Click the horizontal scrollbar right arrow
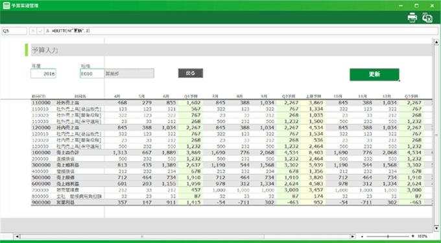Image resolution: width=441 pixels, height=243 pixels. (352, 237)
